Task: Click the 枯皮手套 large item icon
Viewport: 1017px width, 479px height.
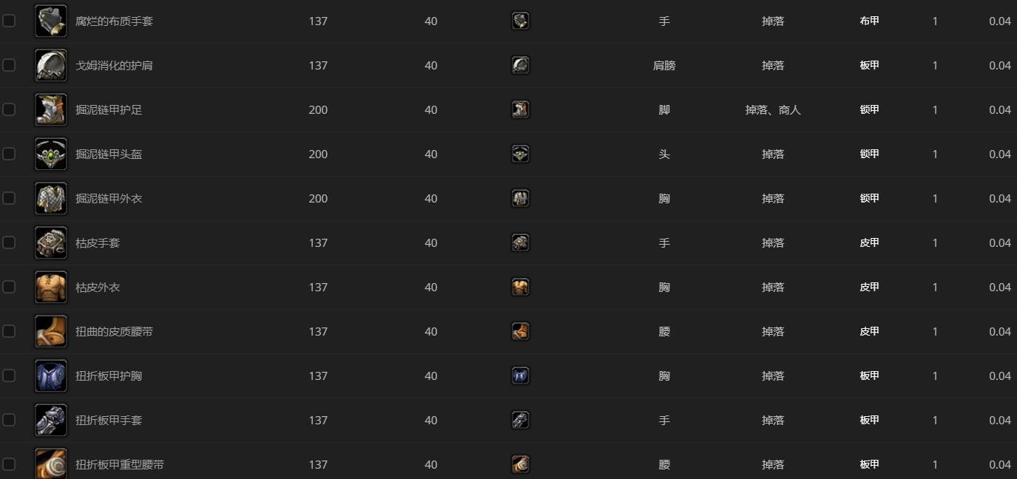Action: coord(51,242)
